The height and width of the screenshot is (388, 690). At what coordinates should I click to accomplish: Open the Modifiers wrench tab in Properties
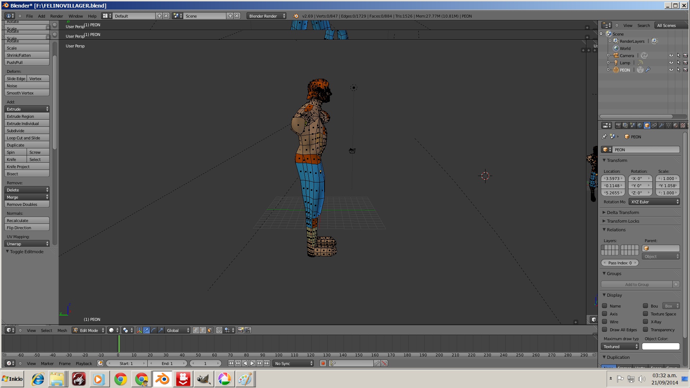(x=661, y=125)
